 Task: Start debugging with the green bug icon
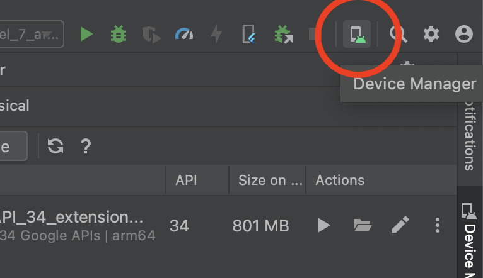[x=118, y=34]
